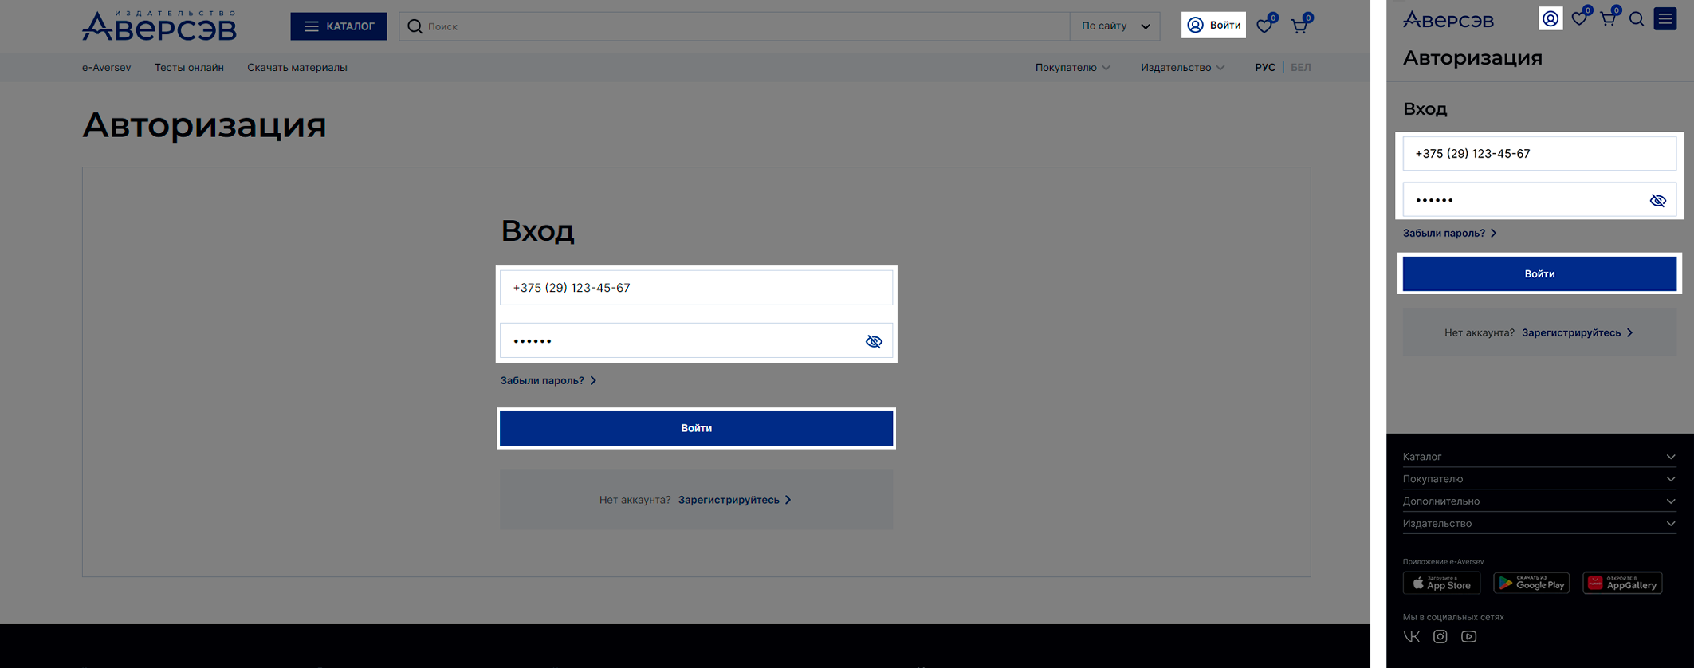1694x668 pixels.
Task: Click the wishlist heart icon beside desktop Войти
Action: (x=1265, y=26)
